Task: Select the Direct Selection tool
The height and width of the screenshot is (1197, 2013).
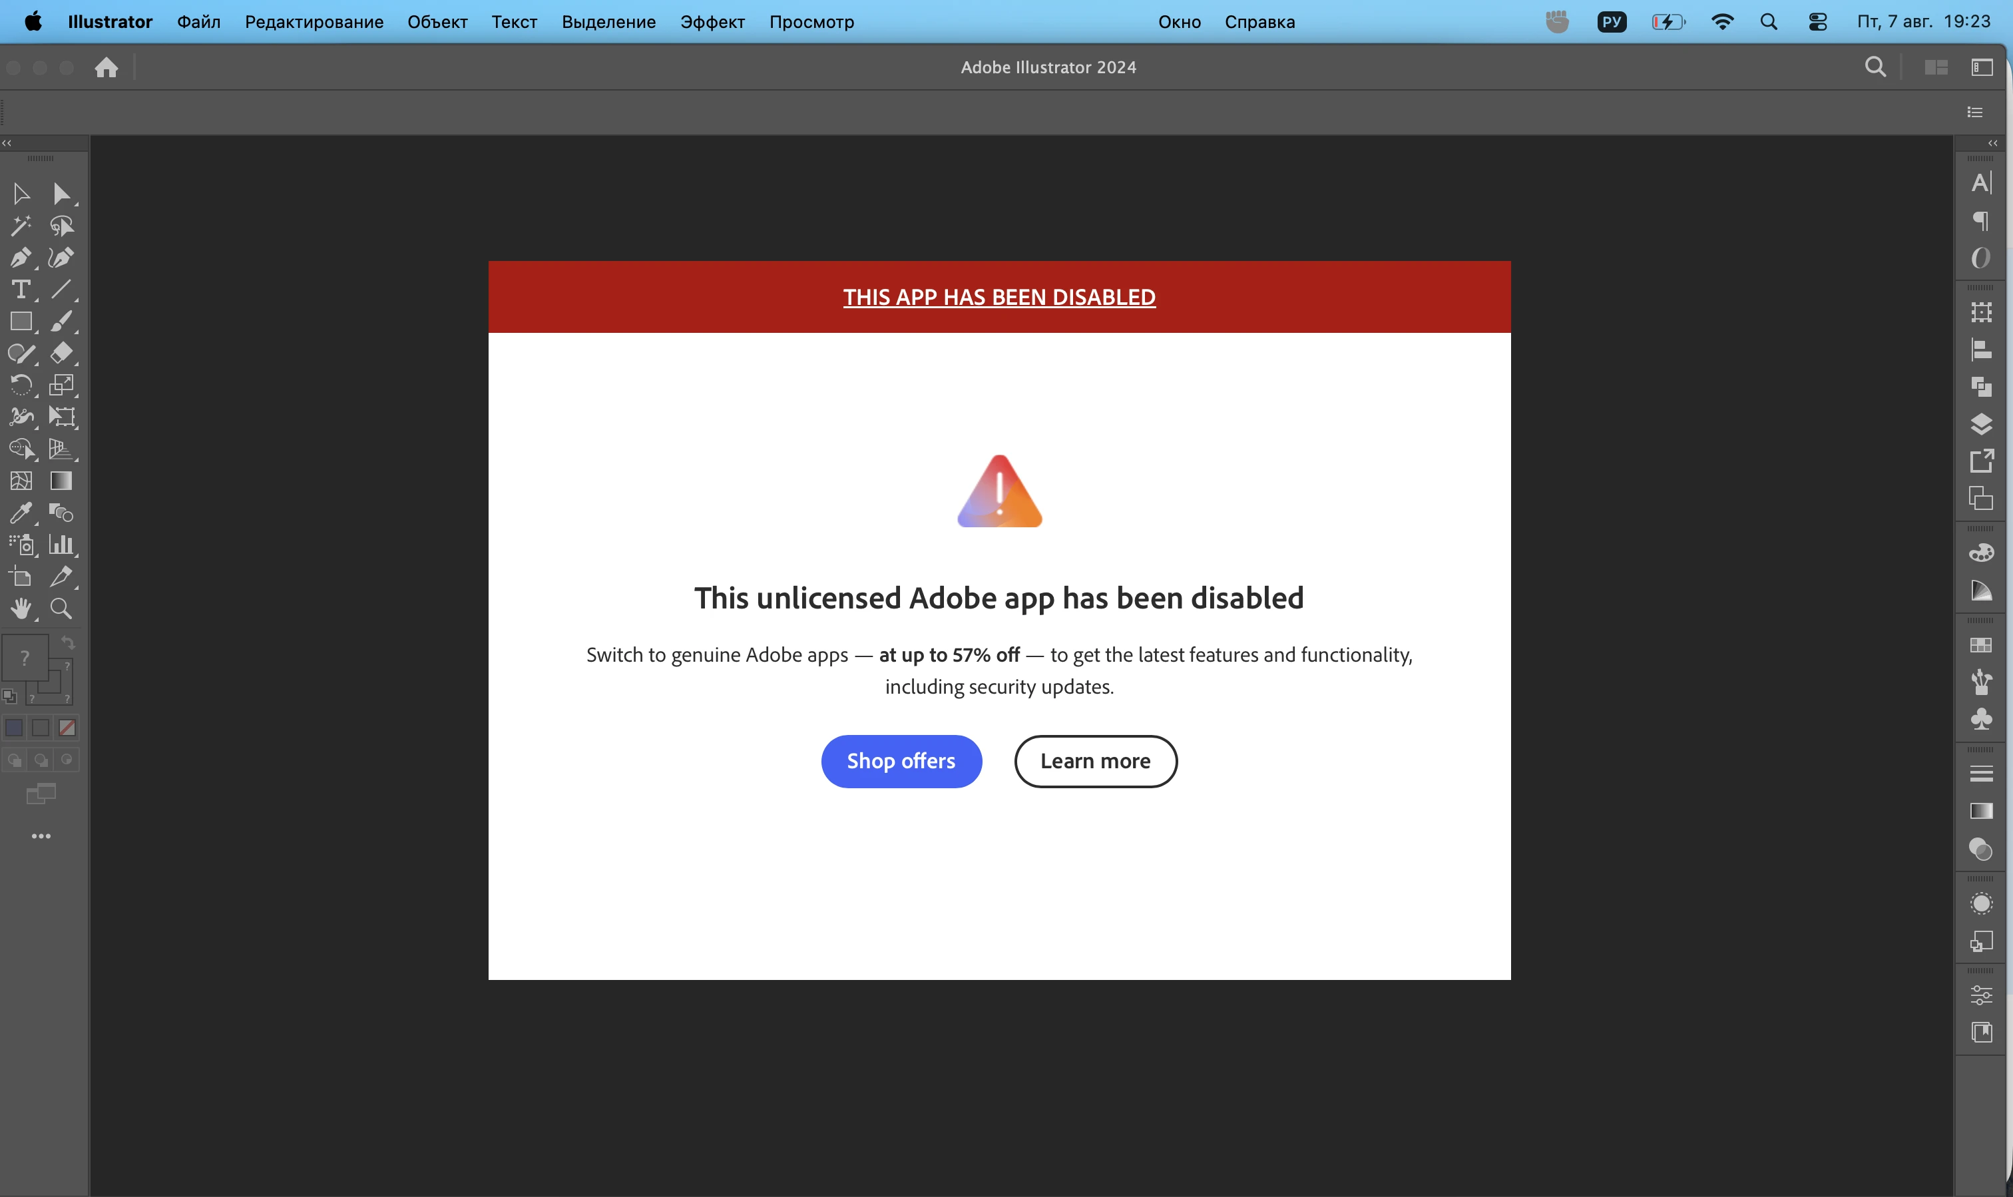Action: (61, 194)
